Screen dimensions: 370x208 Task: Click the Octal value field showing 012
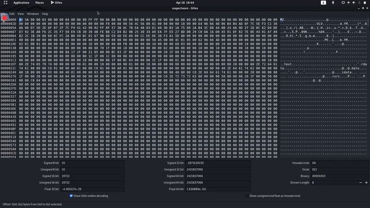pyautogui.click(x=339, y=169)
